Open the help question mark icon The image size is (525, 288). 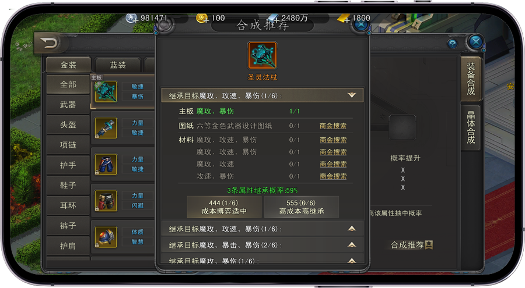coord(452,44)
